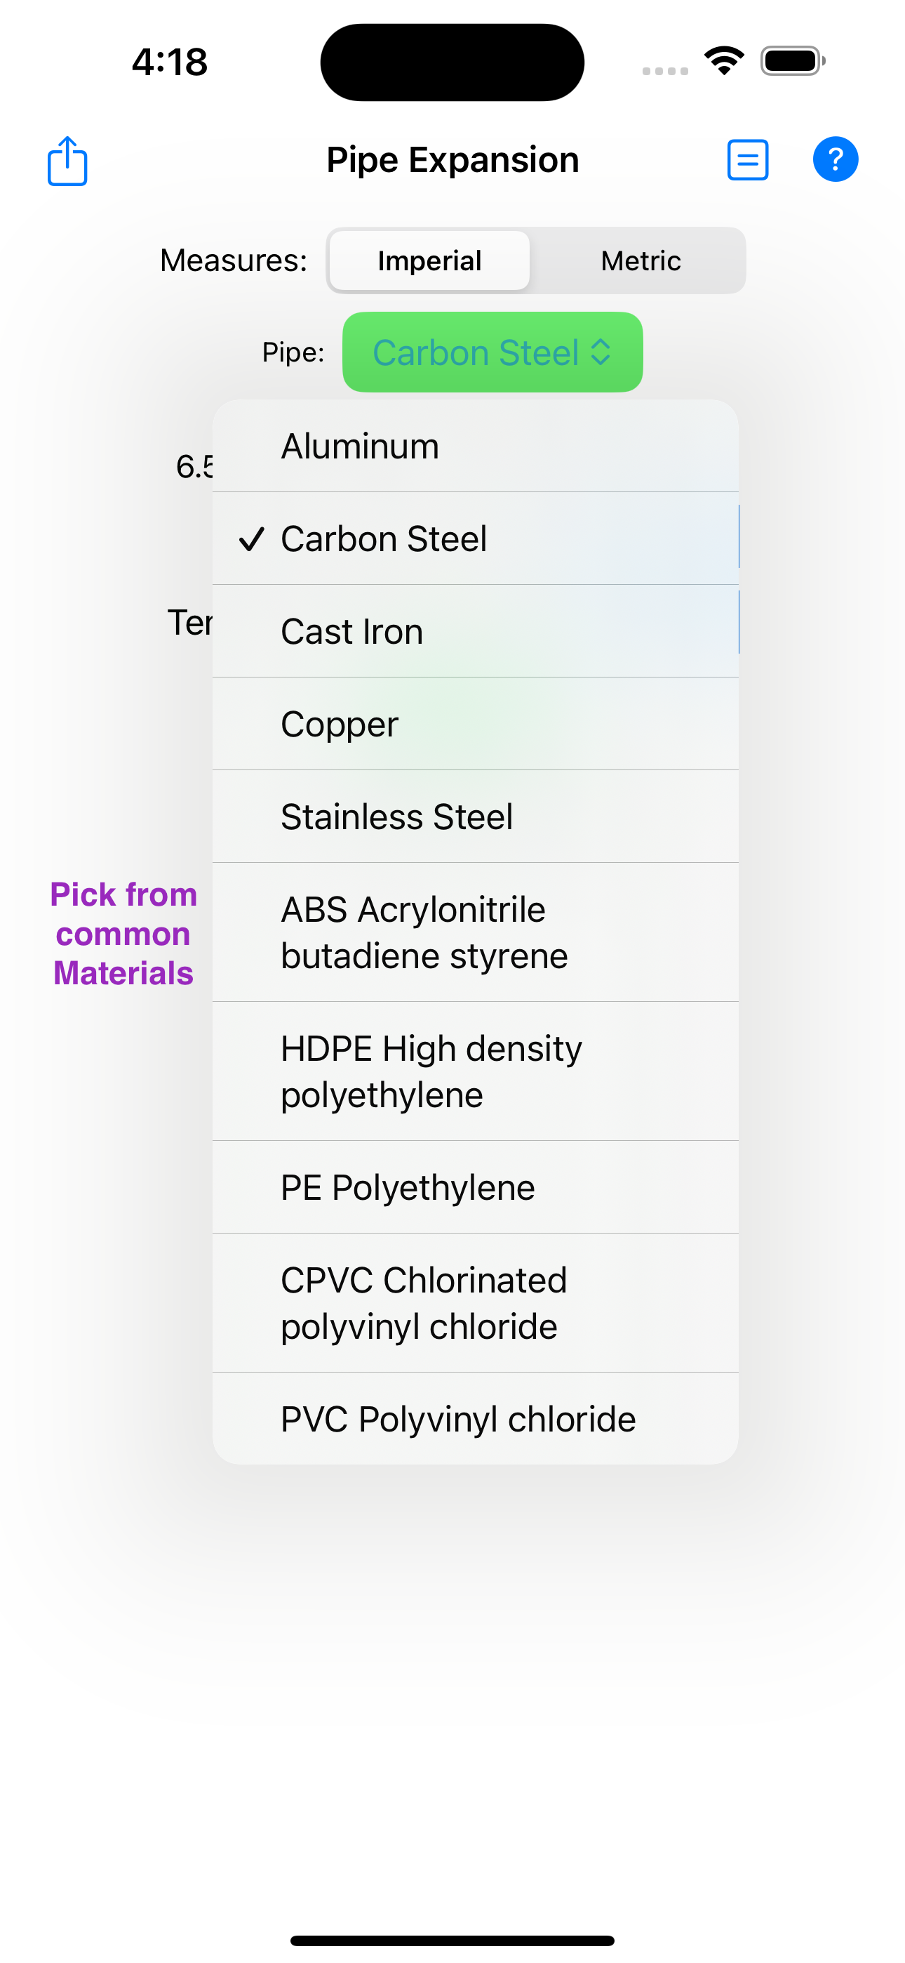Image resolution: width=905 pixels, height=1963 pixels.
Task: Switch measures to Imperial
Action: click(429, 260)
